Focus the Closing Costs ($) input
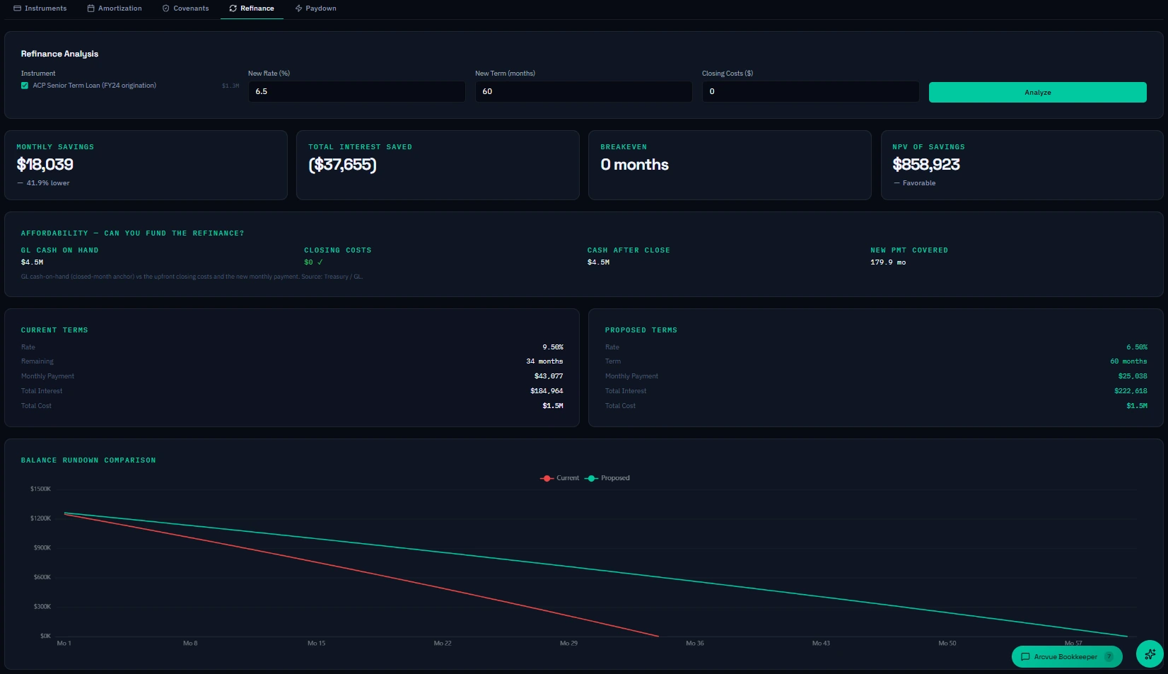1168x674 pixels. (810, 91)
